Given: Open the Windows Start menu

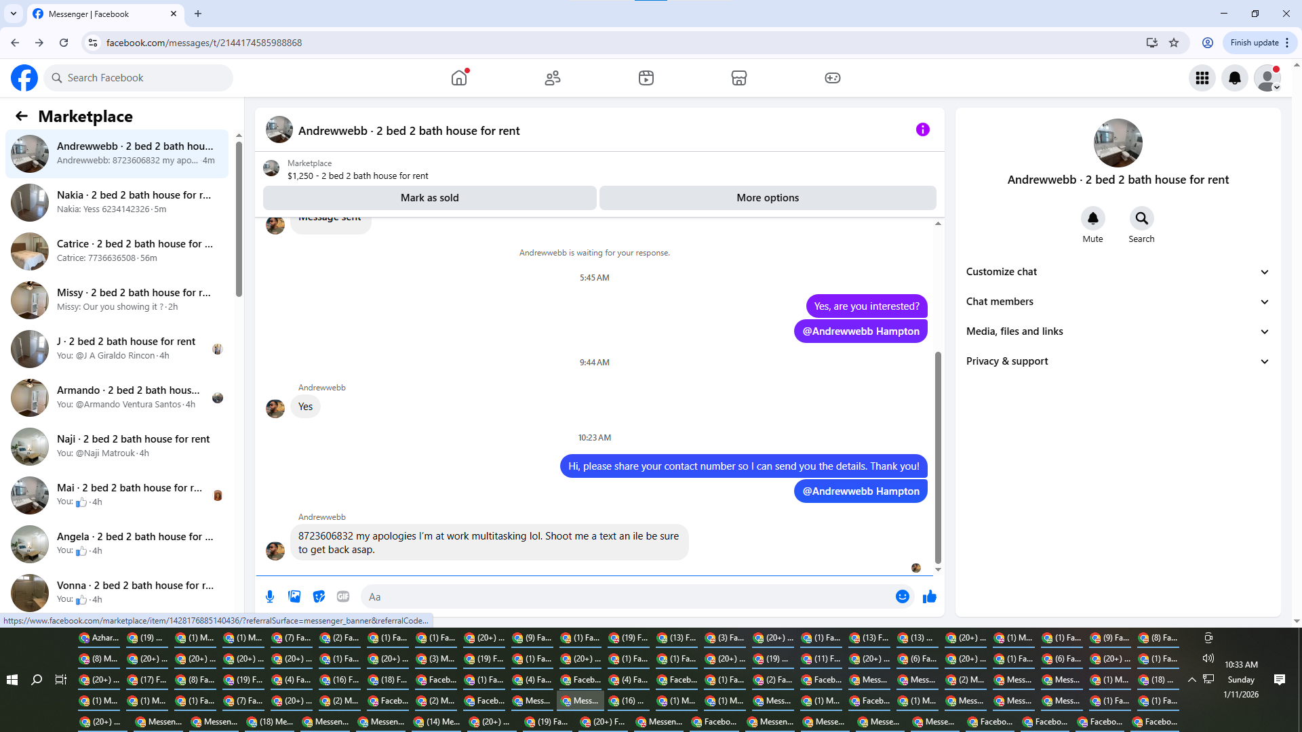Looking at the screenshot, I should 12,679.
